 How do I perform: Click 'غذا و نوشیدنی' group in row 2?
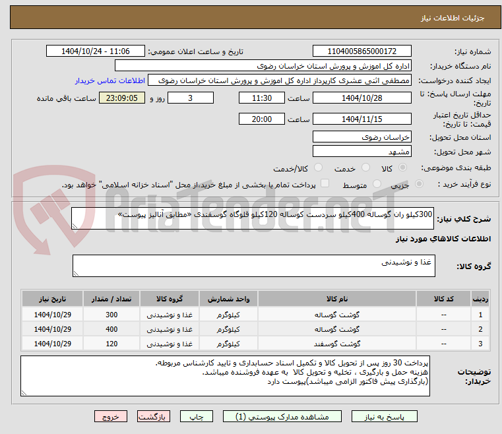click(x=170, y=329)
